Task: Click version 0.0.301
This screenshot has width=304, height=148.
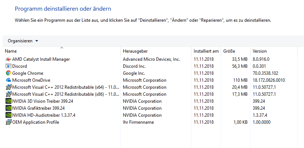Action: coord(259,66)
